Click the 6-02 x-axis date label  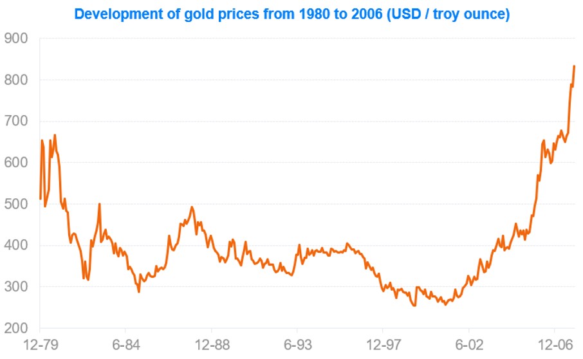click(468, 344)
